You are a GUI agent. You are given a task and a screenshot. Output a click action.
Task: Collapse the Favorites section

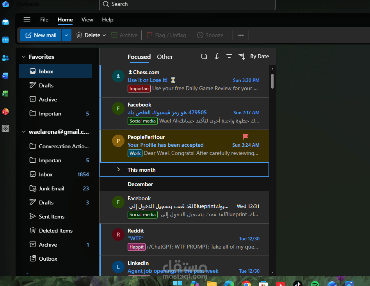point(23,57)
